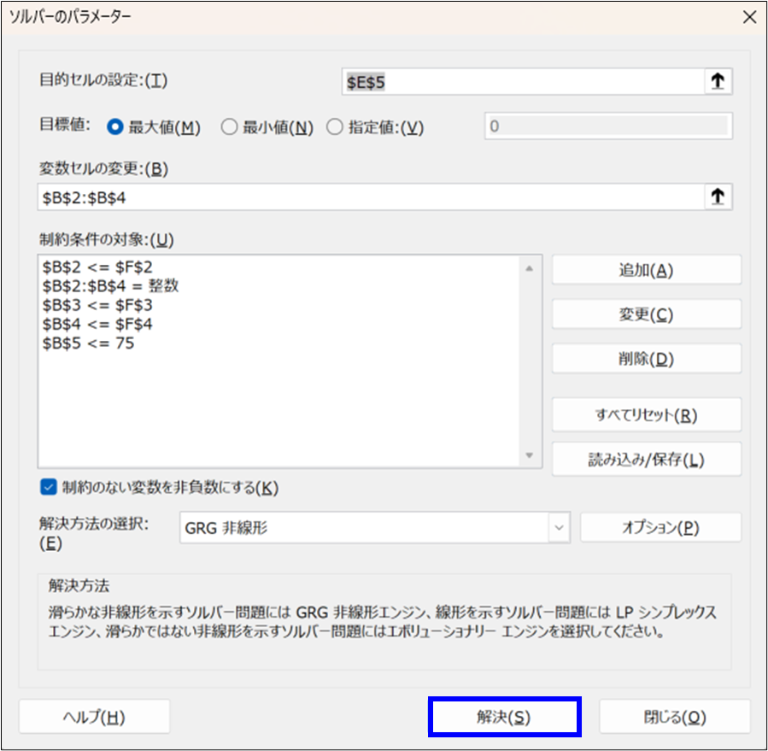The image size is (768, 751).
Task: Close the Solver Parameters dialog window
Action: click(748, 18)
